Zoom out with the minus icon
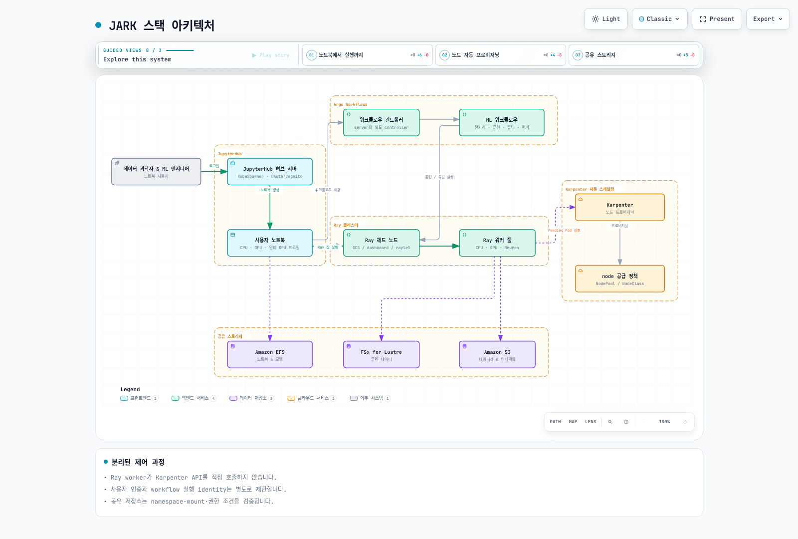This screenshot has width=798, height=539. (644, 422)
